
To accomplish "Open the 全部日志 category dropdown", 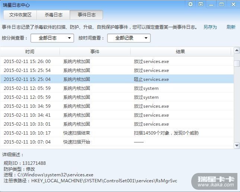I will pos(52,38).
